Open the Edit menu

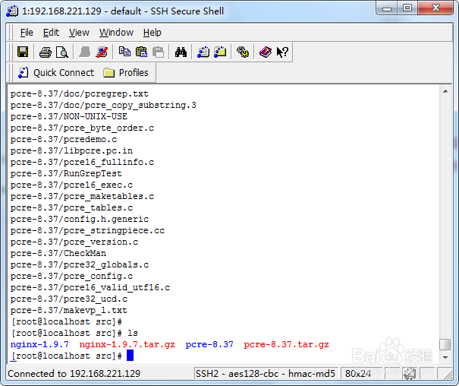tap(51, 32)
